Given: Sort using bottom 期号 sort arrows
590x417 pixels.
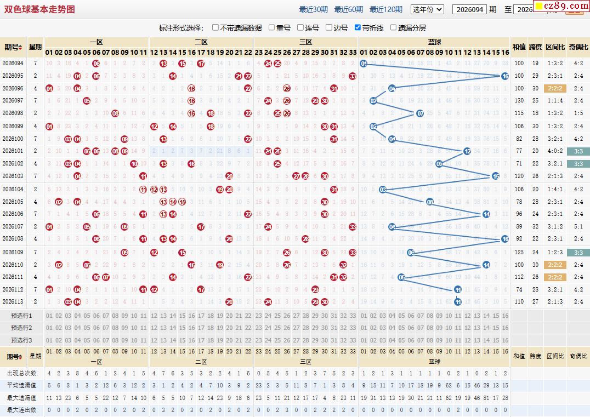Looking at the screenshot, I should pyautogui.click(x=20, y=357).
